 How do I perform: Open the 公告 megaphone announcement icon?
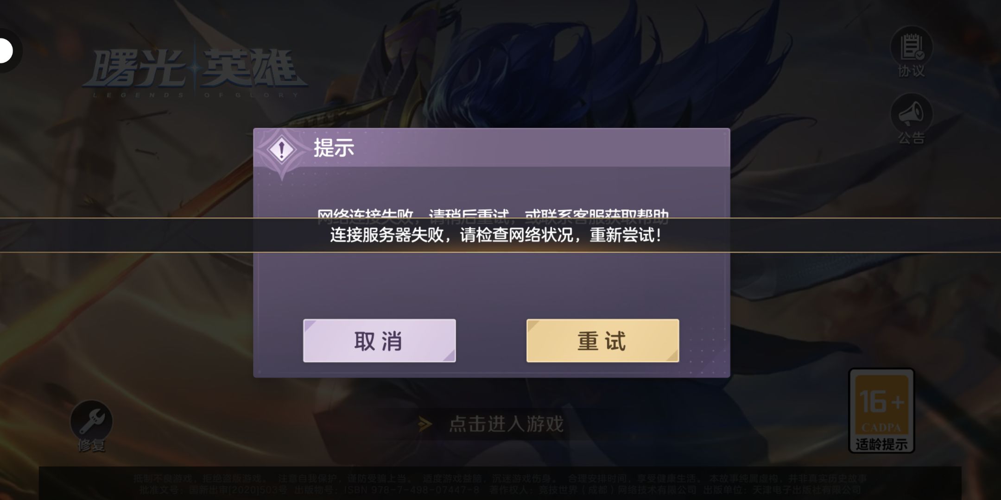click(911, 114)
